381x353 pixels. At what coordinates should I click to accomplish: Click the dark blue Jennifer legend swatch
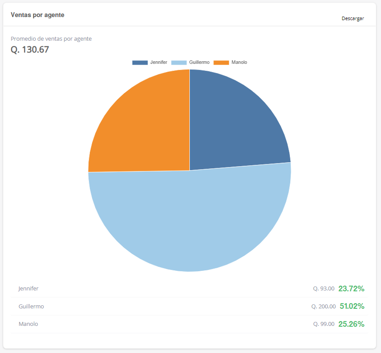pyautogui.click(x=140, y=63)
